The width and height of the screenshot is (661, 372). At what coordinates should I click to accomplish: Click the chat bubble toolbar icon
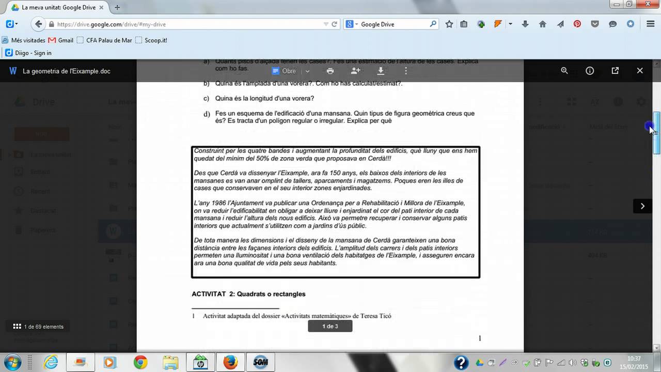click(x=613, y=24)
